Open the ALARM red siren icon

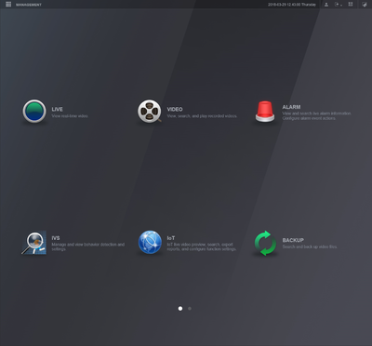coord(265,112)
